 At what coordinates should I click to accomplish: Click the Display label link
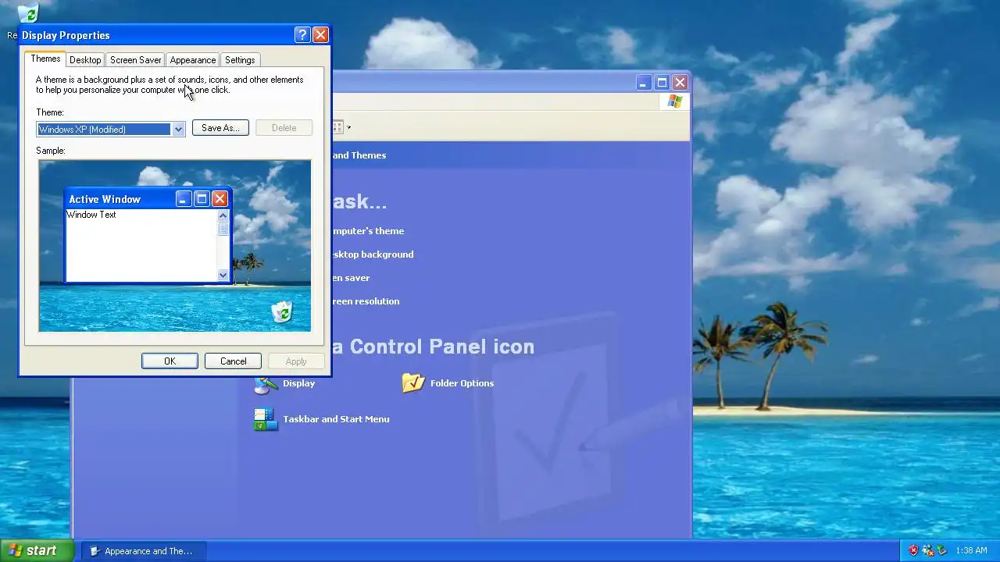tap(298, 383)
